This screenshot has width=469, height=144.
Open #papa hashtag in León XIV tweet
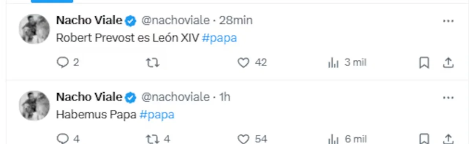coord(219,38)
